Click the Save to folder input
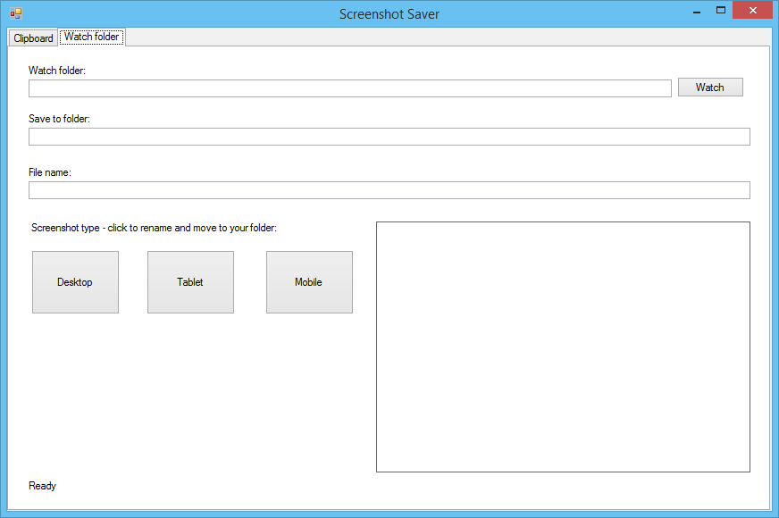The width and height of the screenshot is (779, 518). pyautogui.click(x=389, y=137)
